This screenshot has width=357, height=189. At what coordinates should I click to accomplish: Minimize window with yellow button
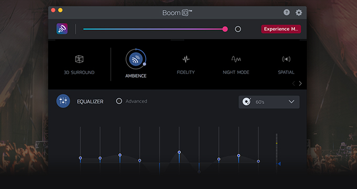60,10
